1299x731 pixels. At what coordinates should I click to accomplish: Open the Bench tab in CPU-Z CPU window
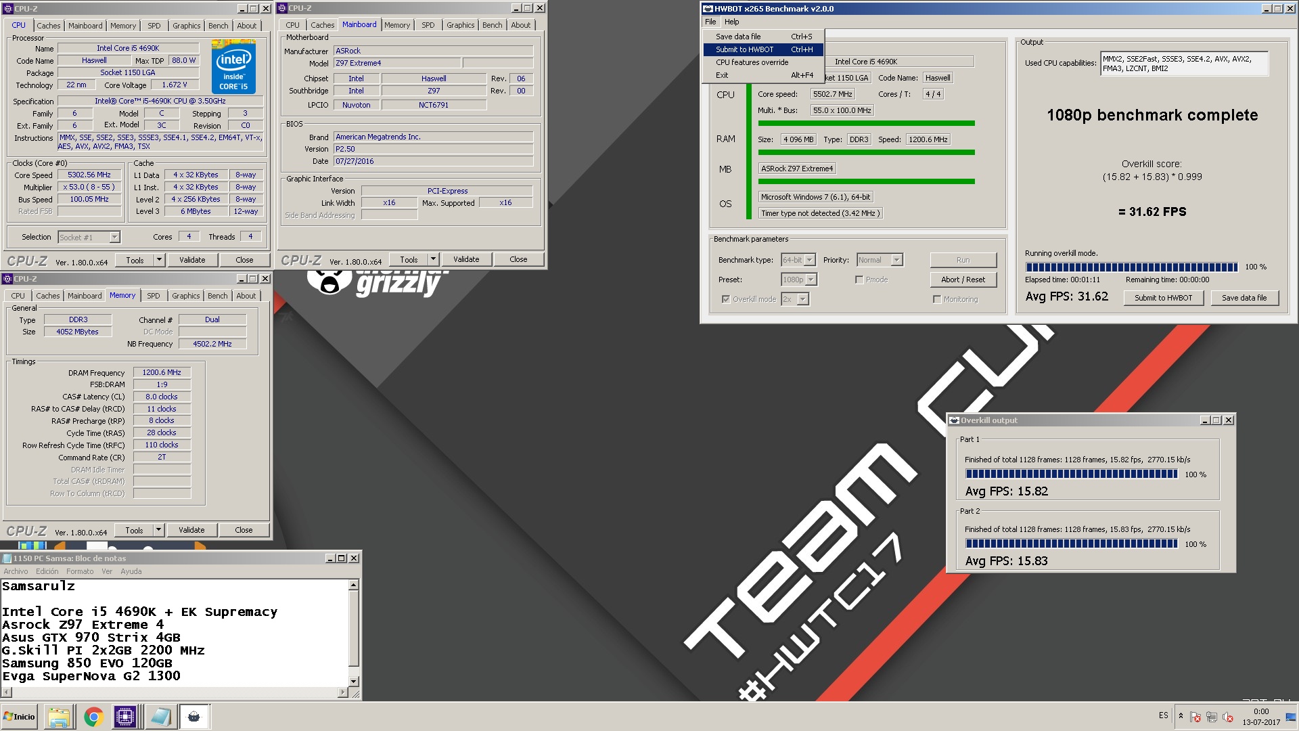click(219, 26)
